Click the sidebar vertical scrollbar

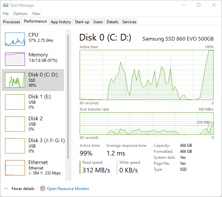(x=68, y=97)
